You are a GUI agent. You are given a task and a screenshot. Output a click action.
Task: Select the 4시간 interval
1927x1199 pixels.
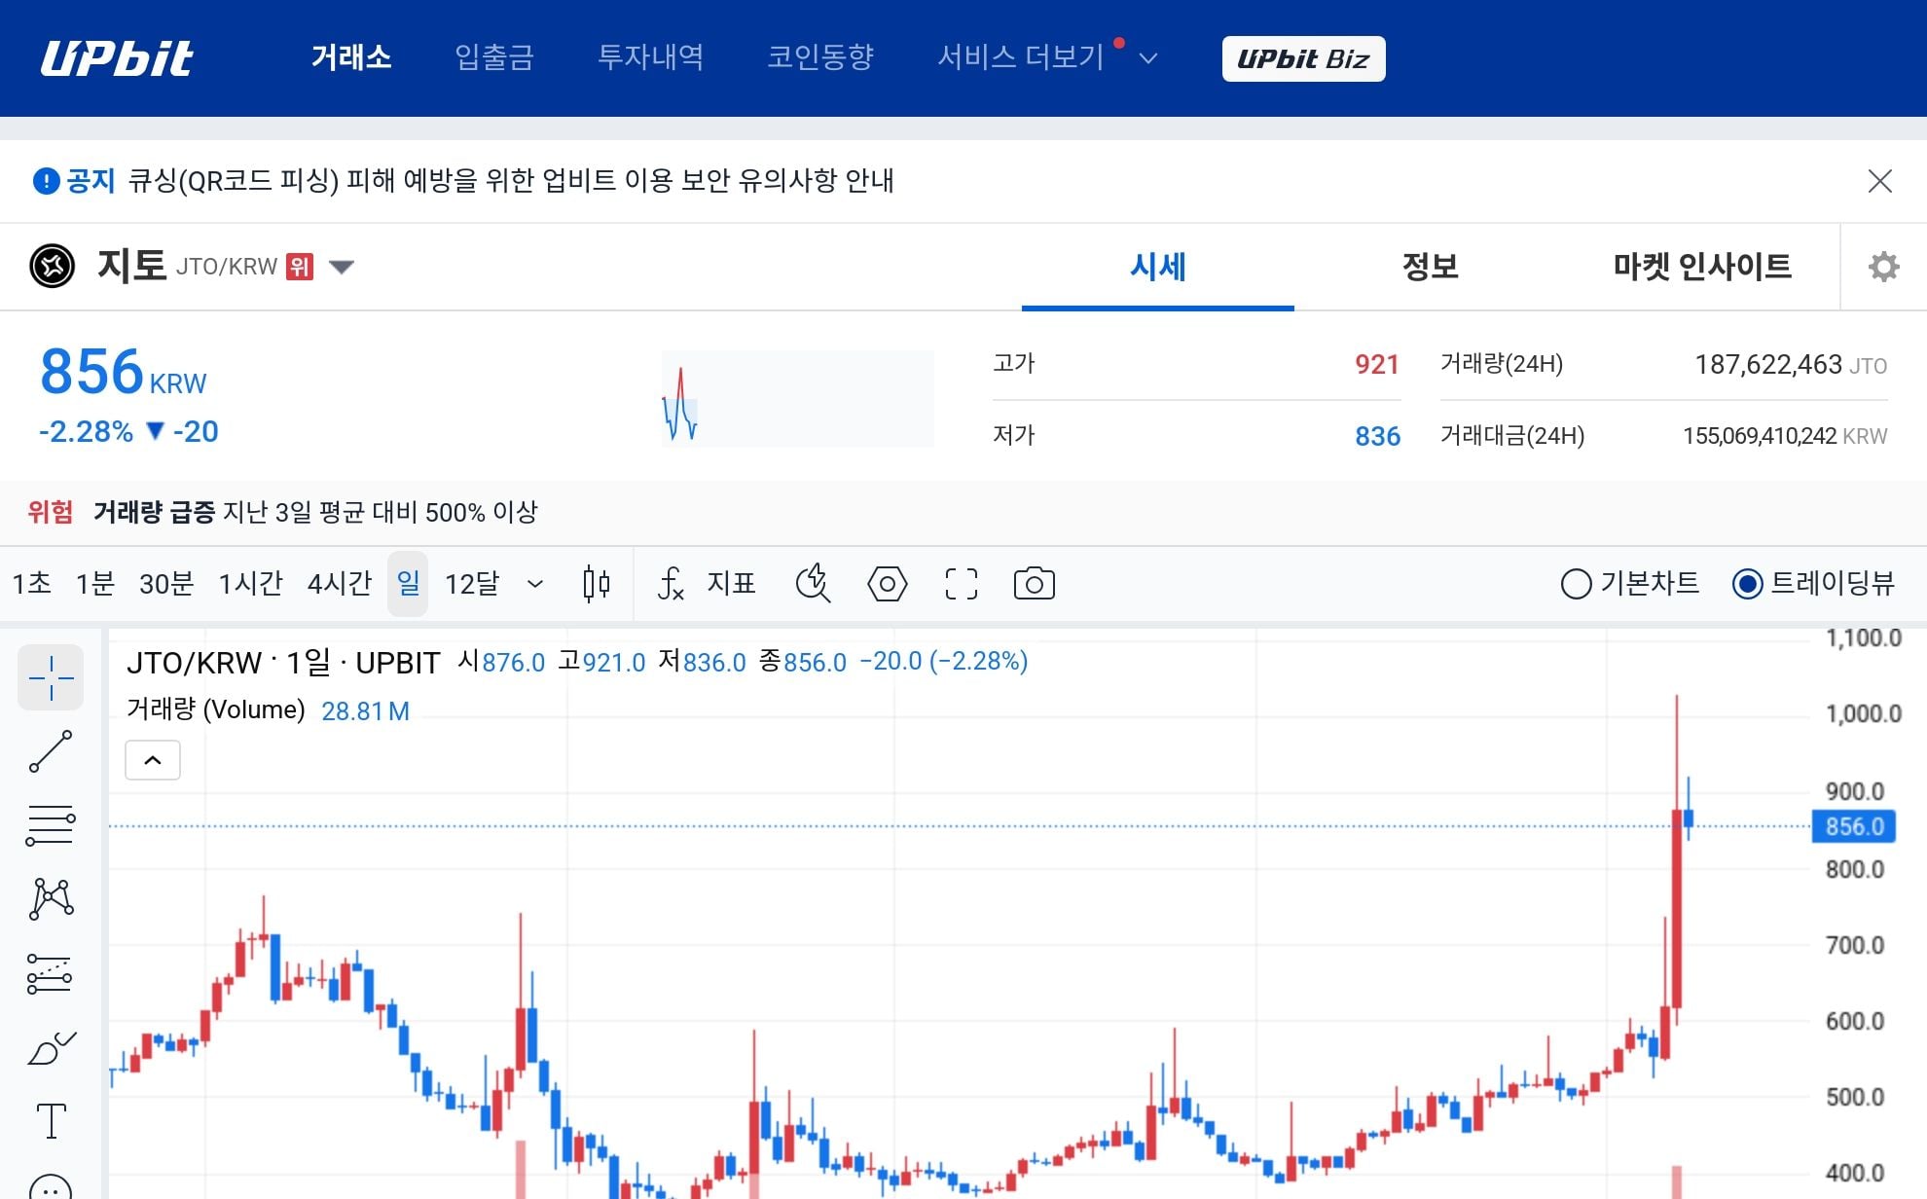(x=340, y=583)
